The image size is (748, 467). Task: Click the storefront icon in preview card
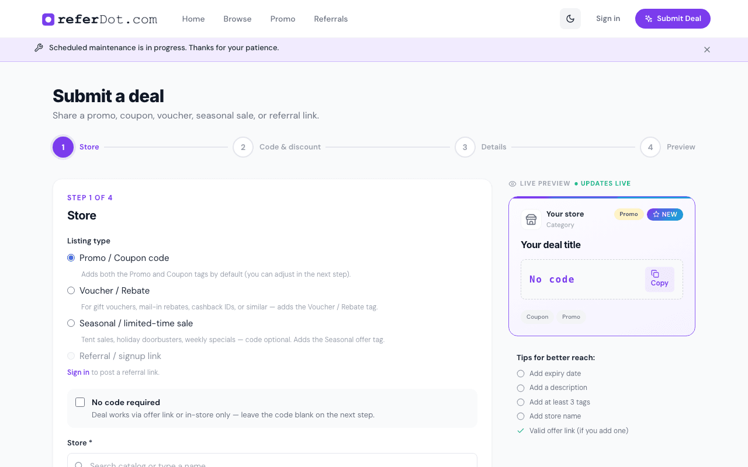coord(531,219)
